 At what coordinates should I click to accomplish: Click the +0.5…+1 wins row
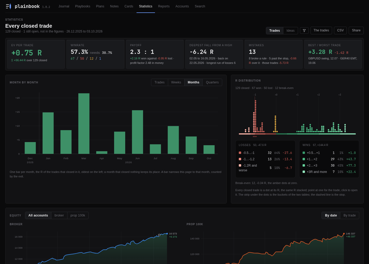(329, 153)
